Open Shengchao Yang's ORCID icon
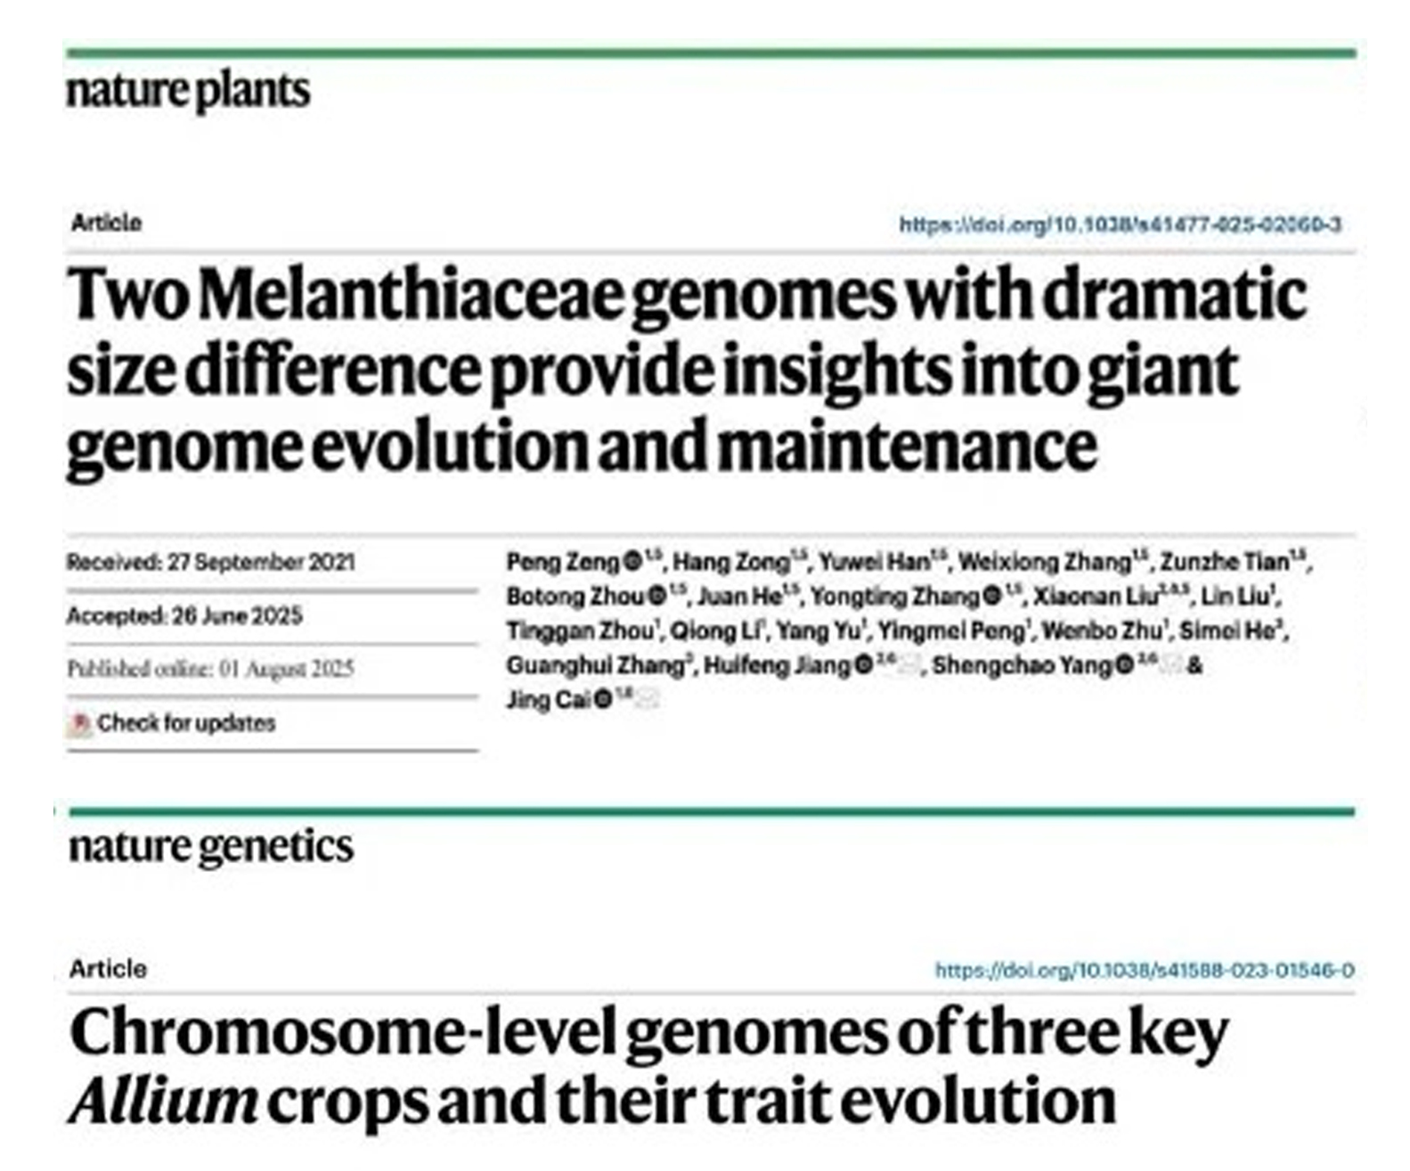Screen dimensions: 1410x1171 pyautogui.click(x=1124, y=665)
